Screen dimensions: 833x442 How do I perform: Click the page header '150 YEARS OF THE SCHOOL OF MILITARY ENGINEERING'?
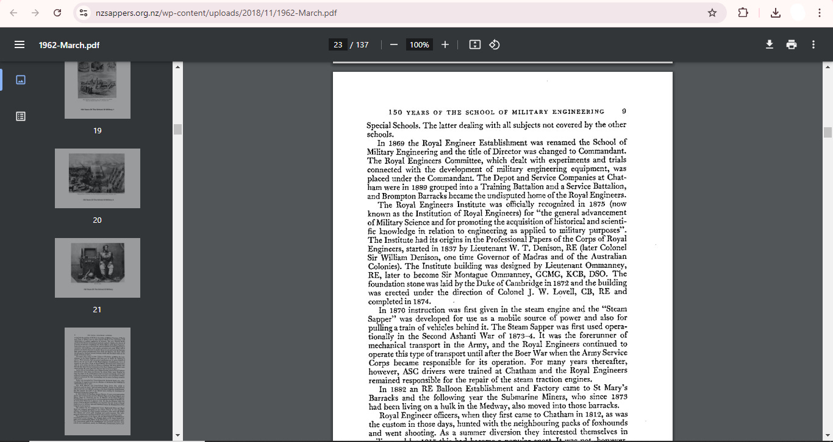click(x=496, y=112)
